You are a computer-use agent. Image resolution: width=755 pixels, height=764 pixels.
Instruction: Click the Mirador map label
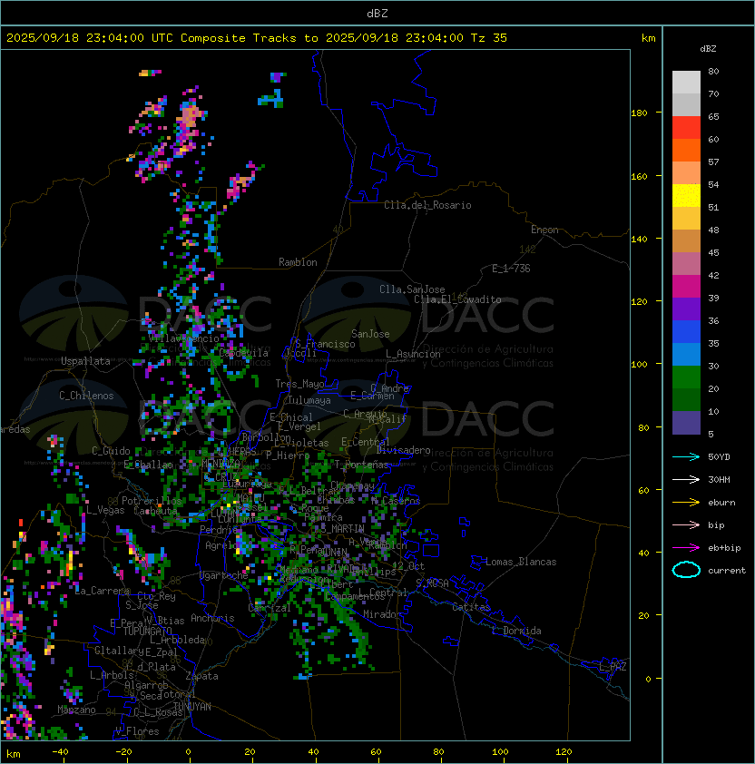[383, 614]
